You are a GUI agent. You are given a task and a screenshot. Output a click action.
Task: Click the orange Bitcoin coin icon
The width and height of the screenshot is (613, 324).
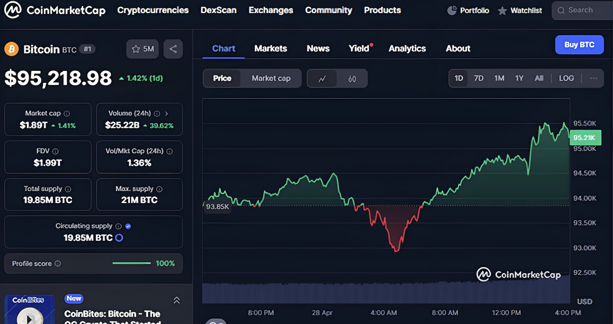[11, 49]
